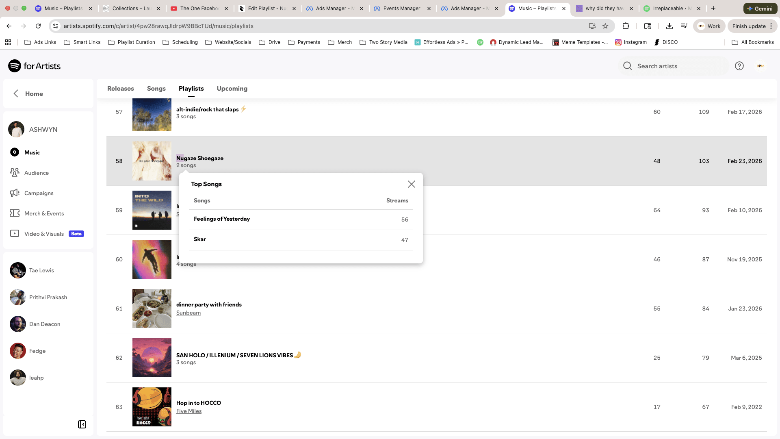Click the Spotify for Artists logo
This screenshot has height=439, width=780.
35,66
